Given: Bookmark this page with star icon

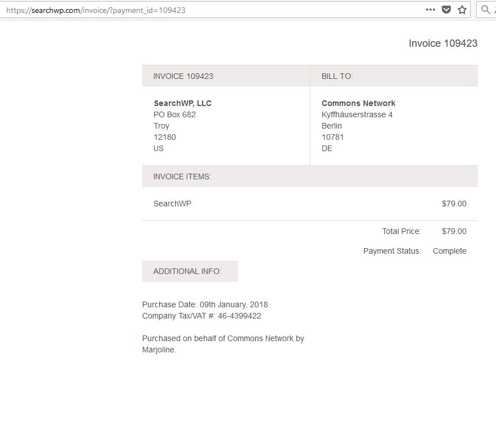Looking at the screenshot, I should point(462,10).
